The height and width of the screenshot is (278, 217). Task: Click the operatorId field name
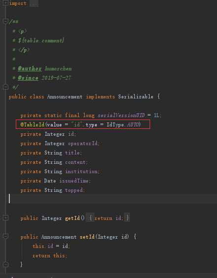pos(83,144)
